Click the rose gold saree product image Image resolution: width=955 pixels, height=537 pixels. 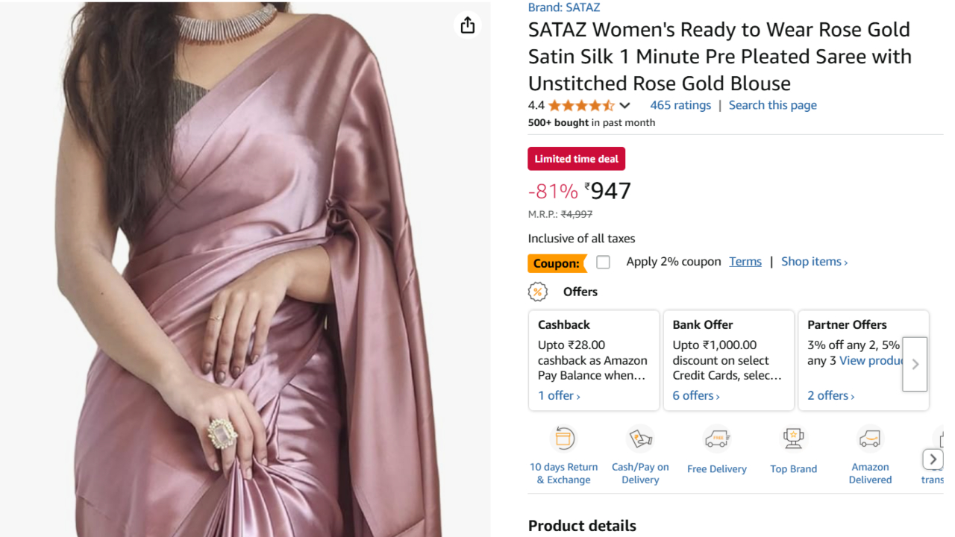(x=246, y=283)
